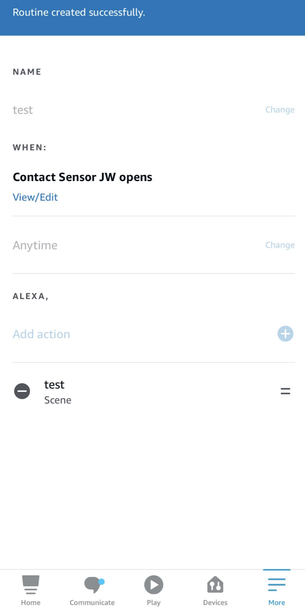Remove the test scene with the minus icon
Screen dimensions: 305x610
coord(22,391)
